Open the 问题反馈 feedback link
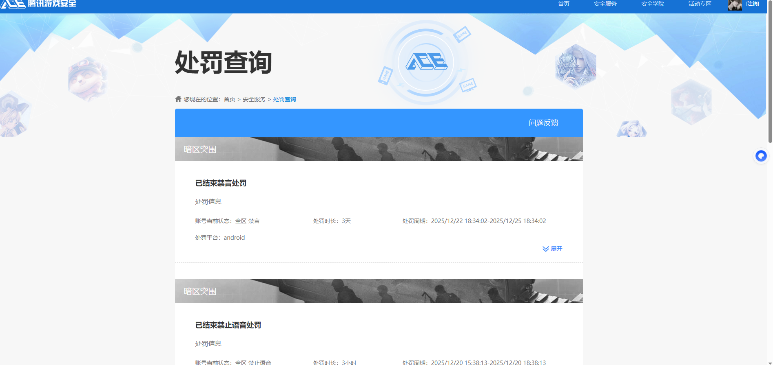Image resolution: width=773 pixels, height=365 pixels. 543,123
